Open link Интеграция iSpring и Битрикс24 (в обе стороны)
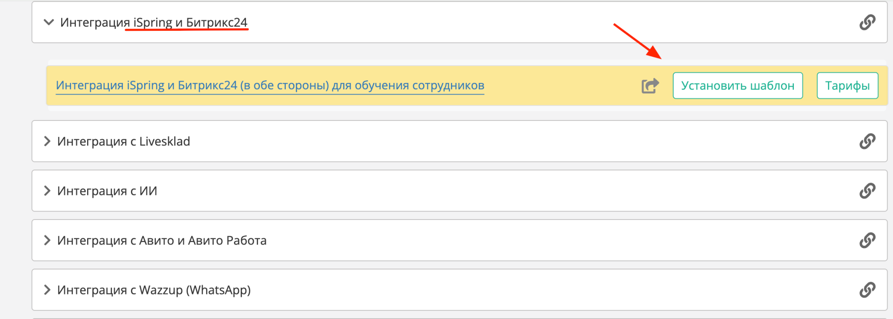This screenshot has height=319, width=893. coord(270,85)
